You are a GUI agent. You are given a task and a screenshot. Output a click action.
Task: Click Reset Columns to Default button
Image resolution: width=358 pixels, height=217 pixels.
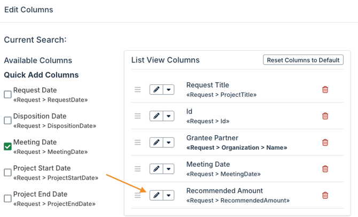pos(303,60)
